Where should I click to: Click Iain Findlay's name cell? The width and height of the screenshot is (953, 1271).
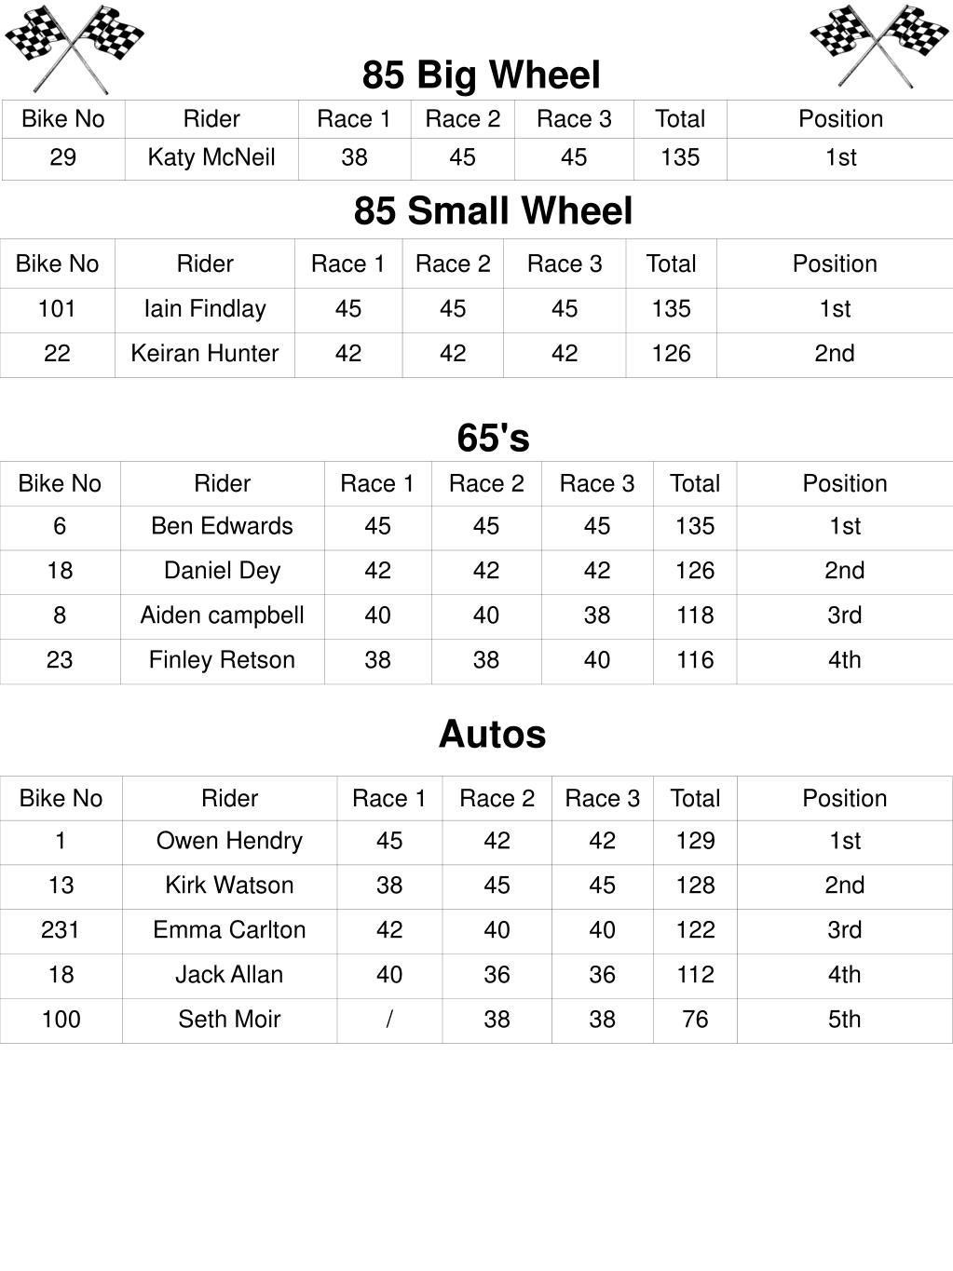(x=205, y=309)
